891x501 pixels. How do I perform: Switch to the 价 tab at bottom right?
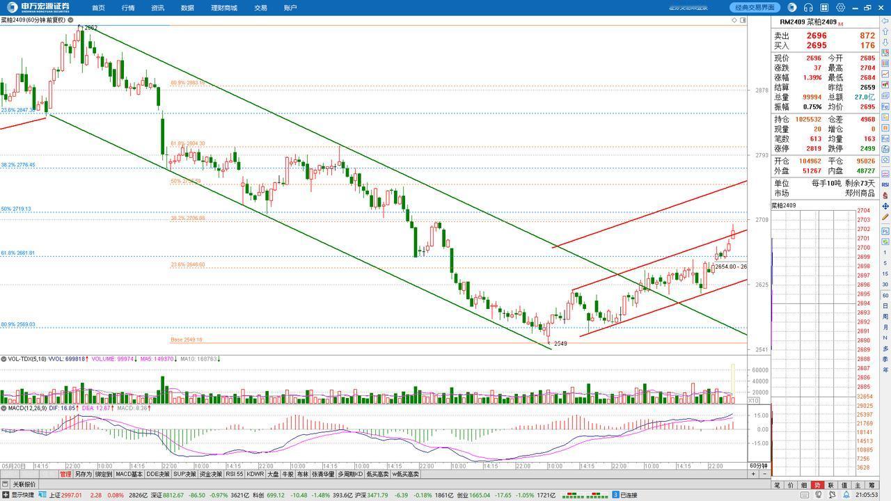click(x=791, y=485)
